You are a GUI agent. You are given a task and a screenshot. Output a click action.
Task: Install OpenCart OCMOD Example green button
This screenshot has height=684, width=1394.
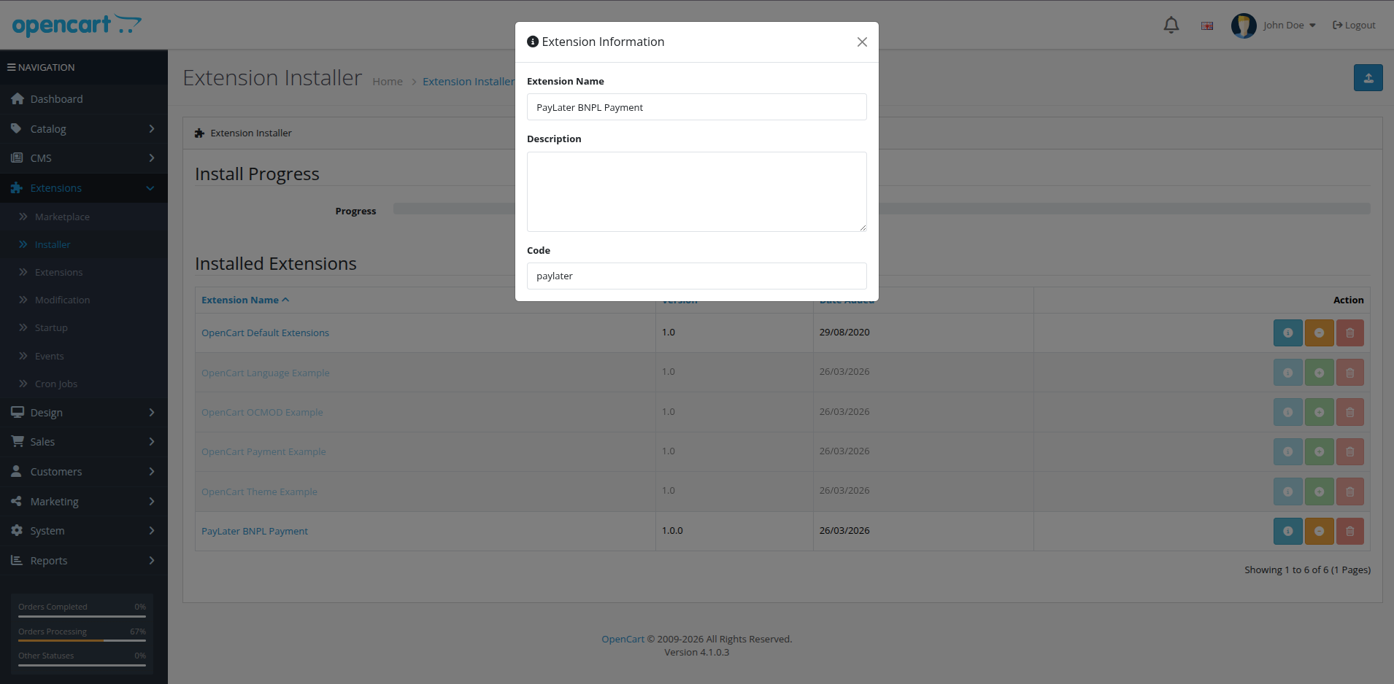[1320, 412]
